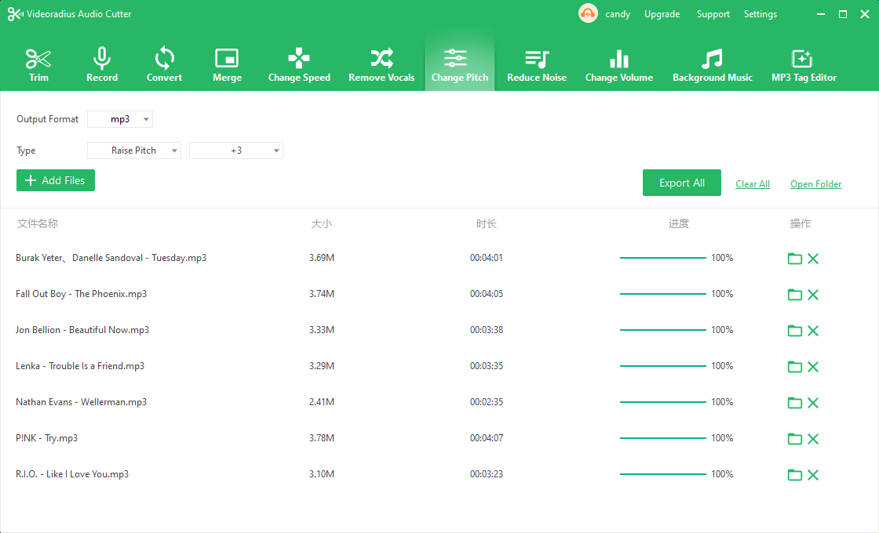Maximize the Videoradius Audio Cutter window
The width and height of the screenshot is (879, 533).
843,14
